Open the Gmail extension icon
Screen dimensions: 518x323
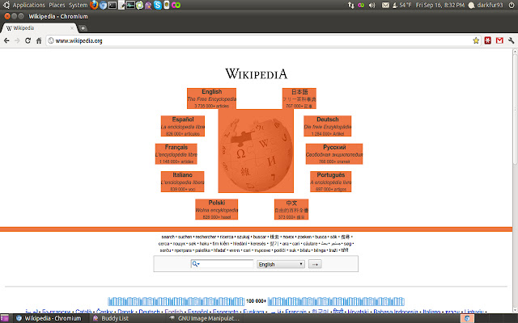tap(499, 40)
